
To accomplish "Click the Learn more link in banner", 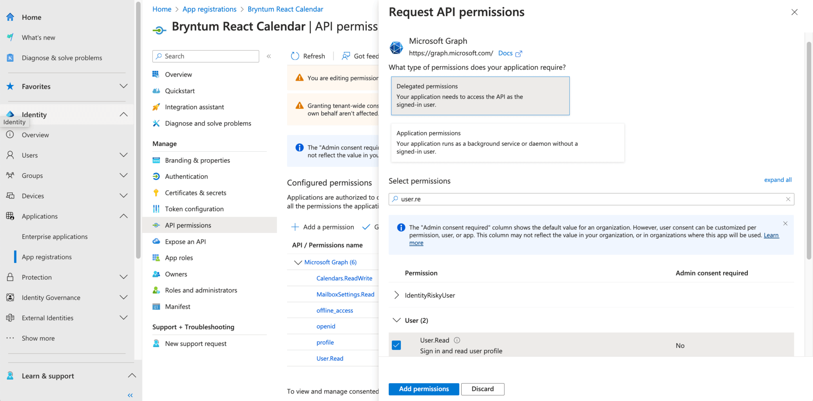I will click(x=771, y=235).
